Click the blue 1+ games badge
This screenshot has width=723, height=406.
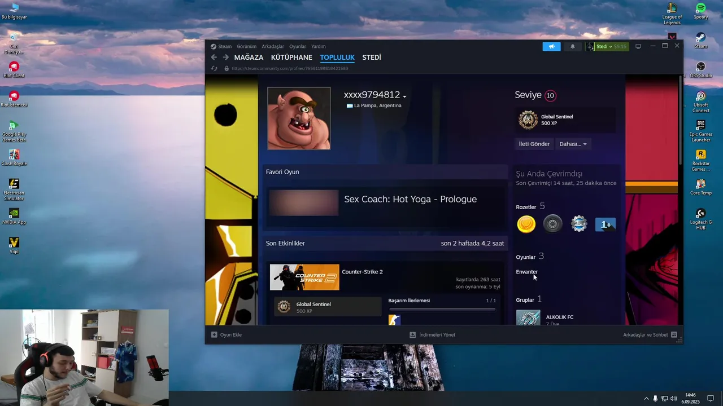click(x=606, y=224)
